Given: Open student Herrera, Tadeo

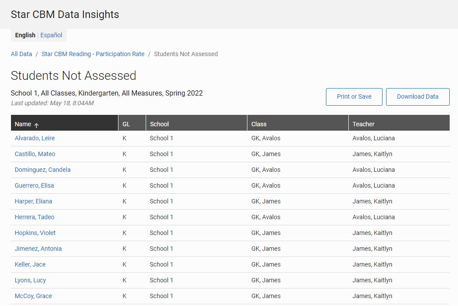Looking at the screenshot, I should (x=35, y=217).
